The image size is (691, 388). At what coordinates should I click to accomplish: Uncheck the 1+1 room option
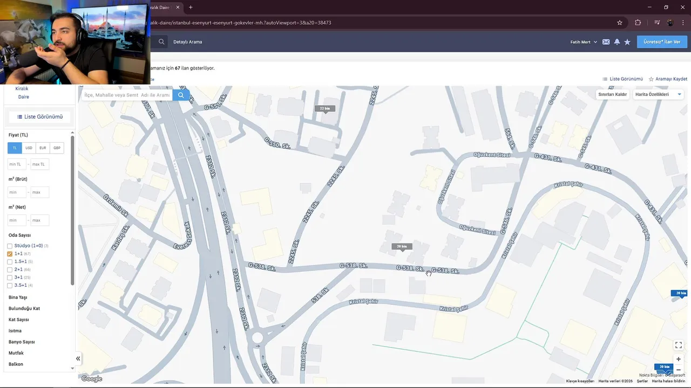coord(10,254)
